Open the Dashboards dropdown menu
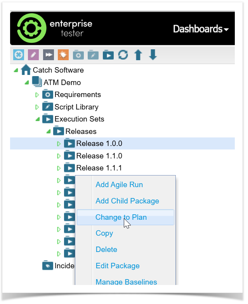 [x=201, y=29]
